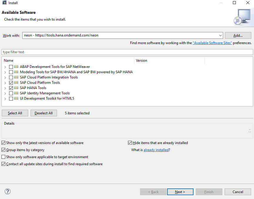This screenshot has width=254, height=199.
Task: Select the UI Development Toolkit for HTML5 label
Action: 47,98
